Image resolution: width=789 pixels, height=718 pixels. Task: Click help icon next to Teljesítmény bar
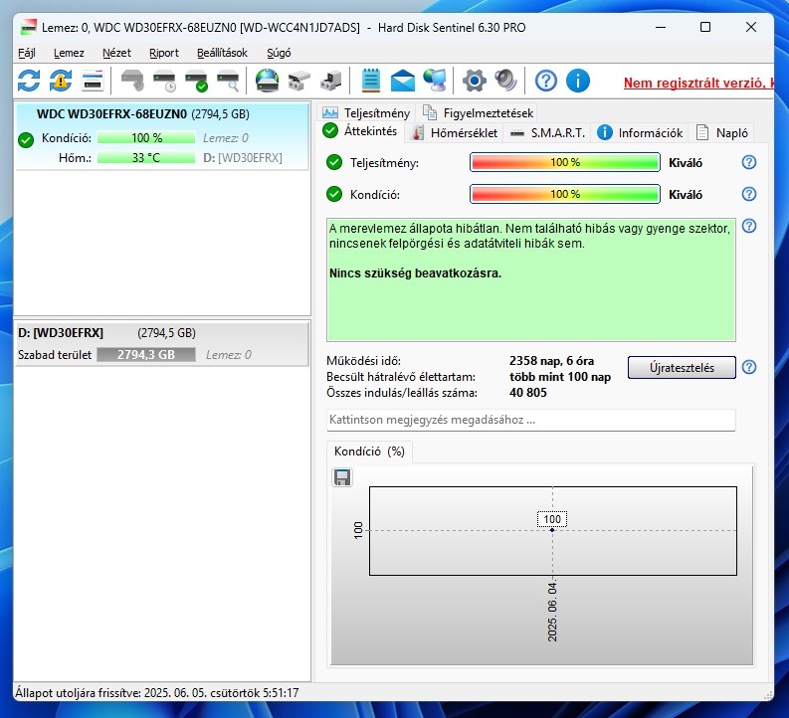(x=749, y=162)
